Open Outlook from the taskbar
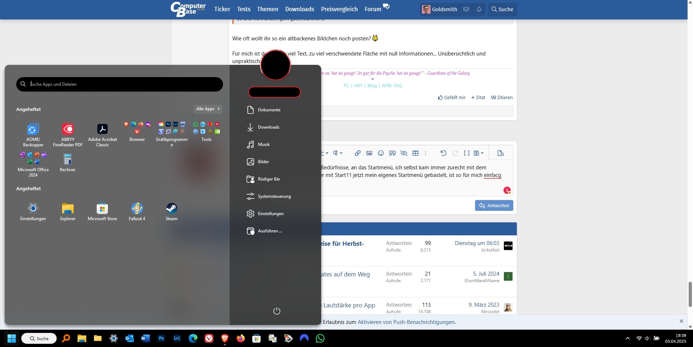This screenshot has height=347, width=693. pyautogui.click(x=130, y=338)
